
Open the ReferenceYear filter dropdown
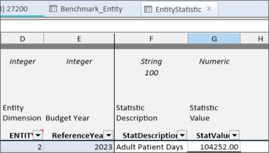(109, 135)
